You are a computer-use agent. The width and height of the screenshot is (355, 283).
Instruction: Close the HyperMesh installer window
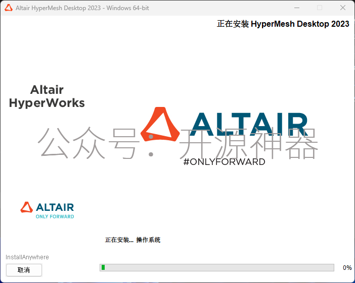(343, 8)
